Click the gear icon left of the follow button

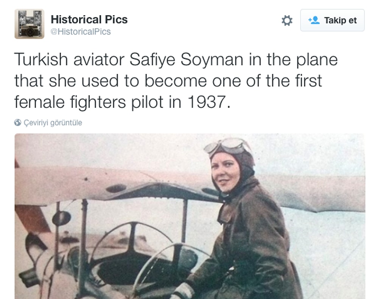click(x=287, y=21)
